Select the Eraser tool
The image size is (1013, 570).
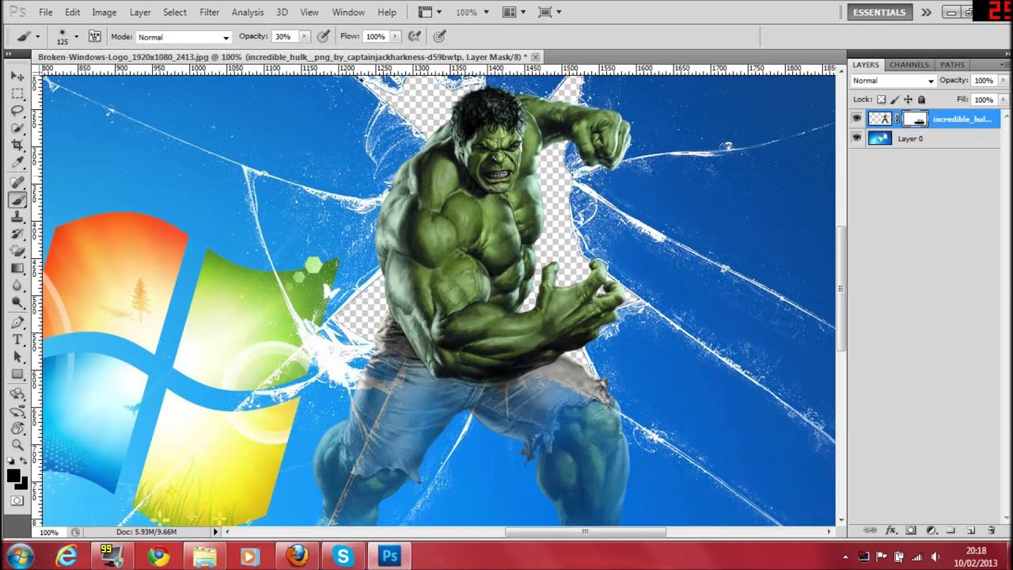click(x=17, y=252)
